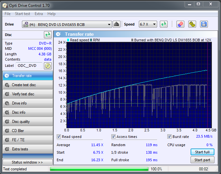Screen dimensions: 221x174
Task: Uncheck the Read speed checkbox
Action: click(x=59, y=137)
